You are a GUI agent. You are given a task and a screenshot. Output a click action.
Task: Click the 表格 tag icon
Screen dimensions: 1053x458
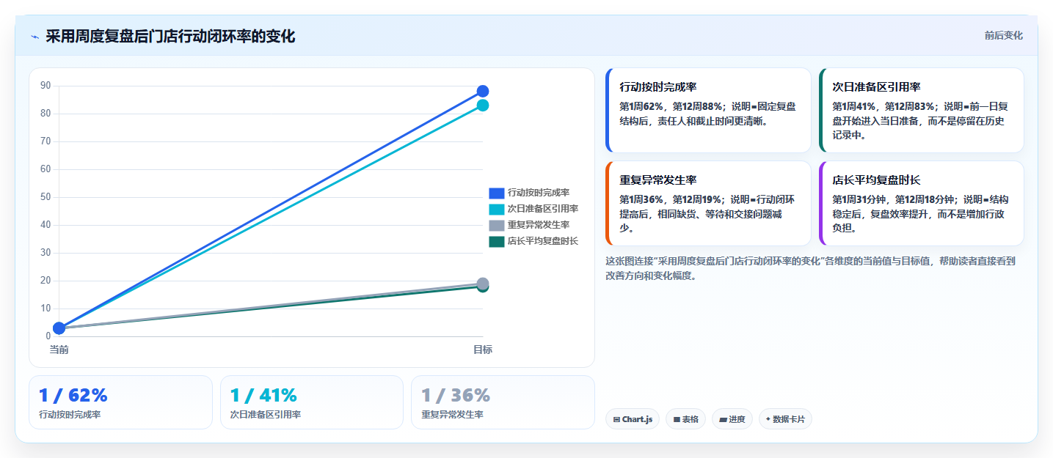coord(676,420)
